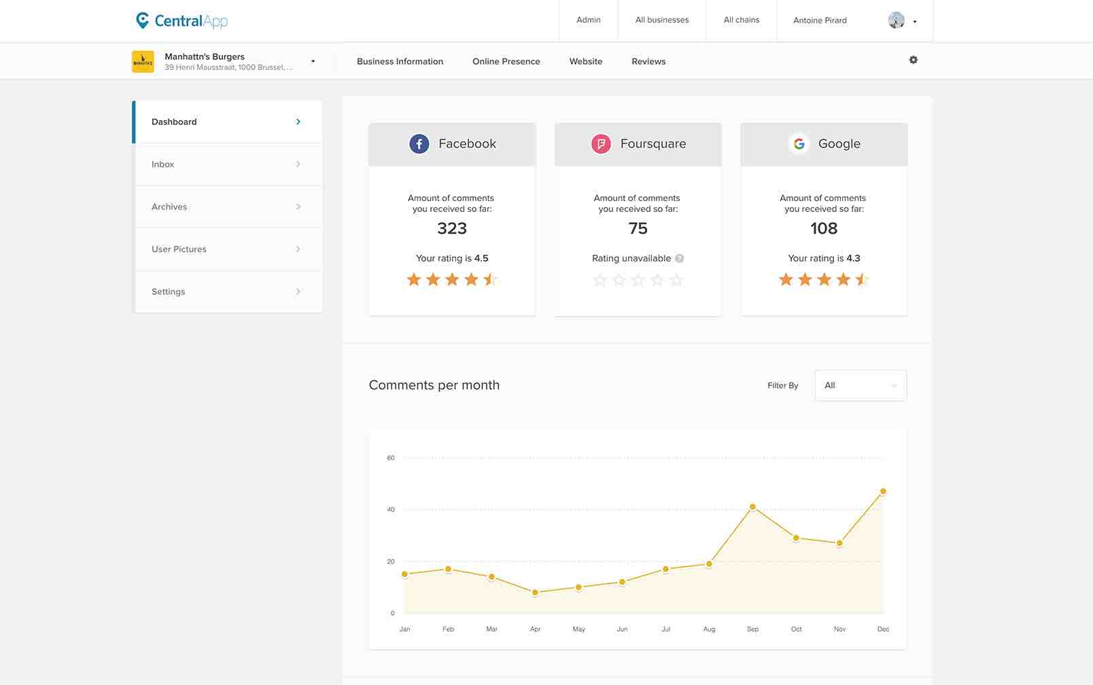The width and height of the screenshot is (1093, 685).
Task: Click the Nov data point on chart
Action: [839, 543]
